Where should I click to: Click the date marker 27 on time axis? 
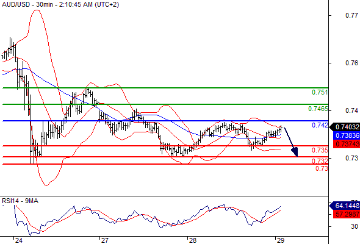tap(104, 240)
